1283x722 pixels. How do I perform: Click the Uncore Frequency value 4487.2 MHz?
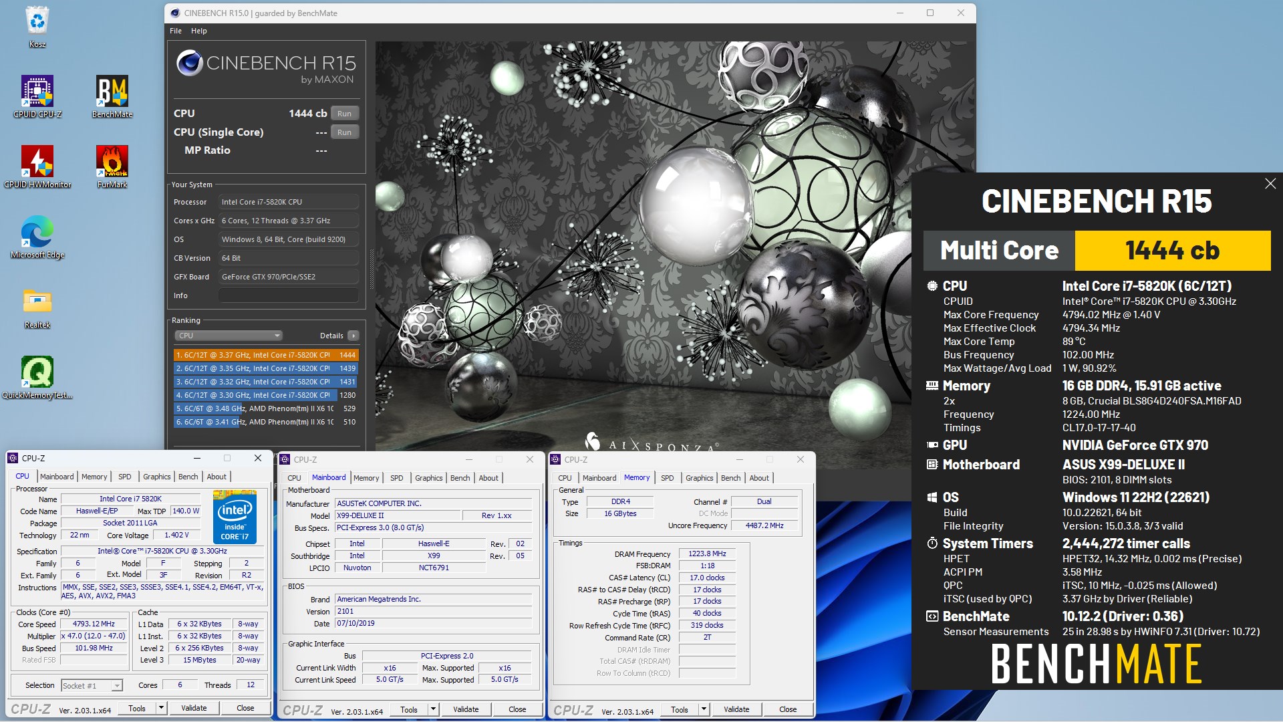click(764, 525)
